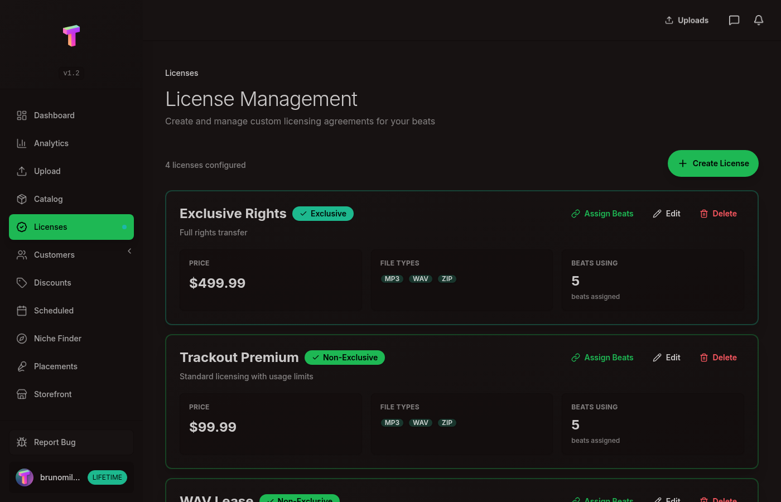Collapse the Customers section chevron
The image size is (781, 502).
click(129, 251)
